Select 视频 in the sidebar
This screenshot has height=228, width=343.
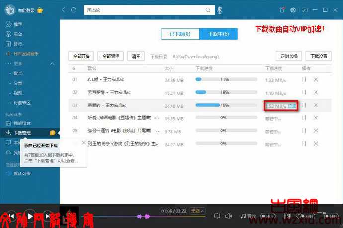(x=18, y=93)
